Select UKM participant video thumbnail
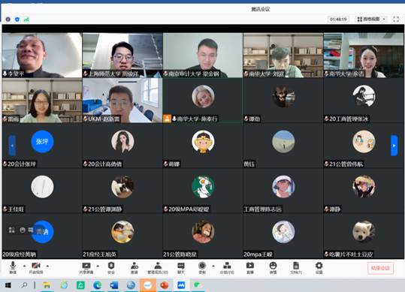Image resolution: width=405 pixels, height=292 pixels. point(122,101)
